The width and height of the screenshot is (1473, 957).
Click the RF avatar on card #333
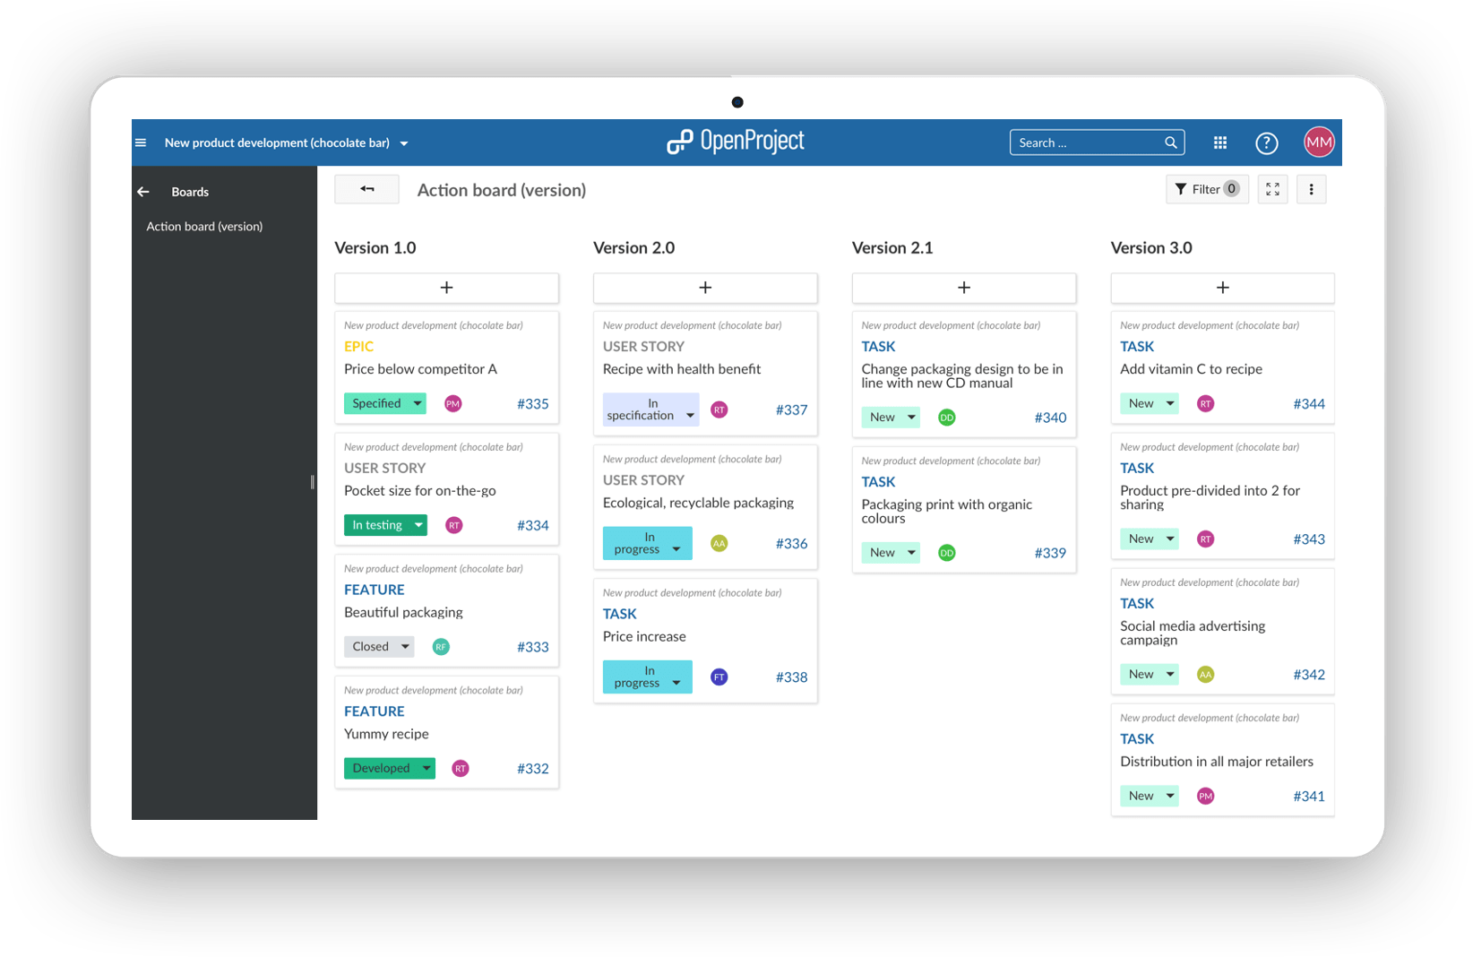pyautogui.click(x=441, y=647)
